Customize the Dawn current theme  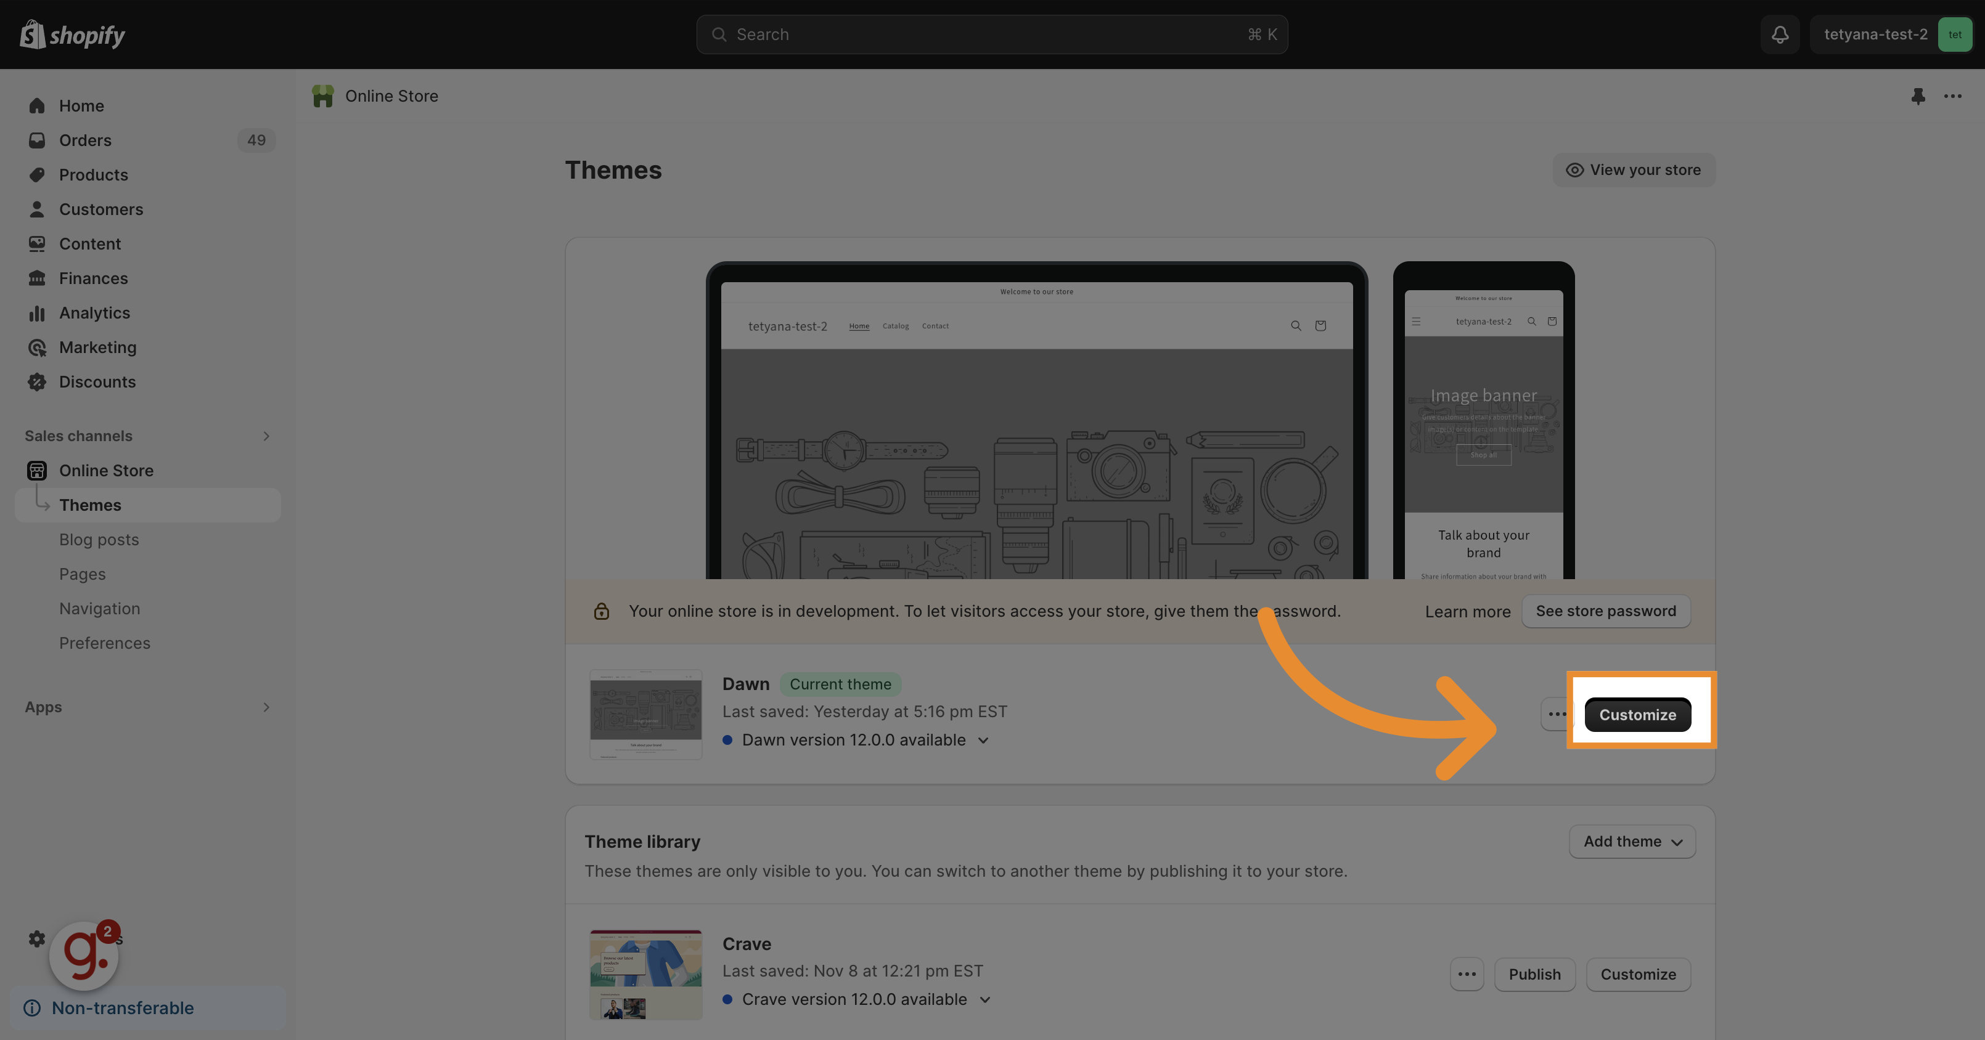point(1637,714)
